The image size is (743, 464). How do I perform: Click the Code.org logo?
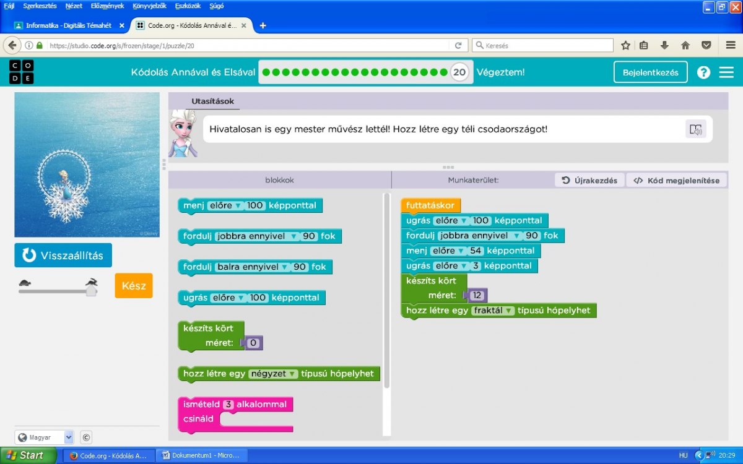tap(22, 72)
